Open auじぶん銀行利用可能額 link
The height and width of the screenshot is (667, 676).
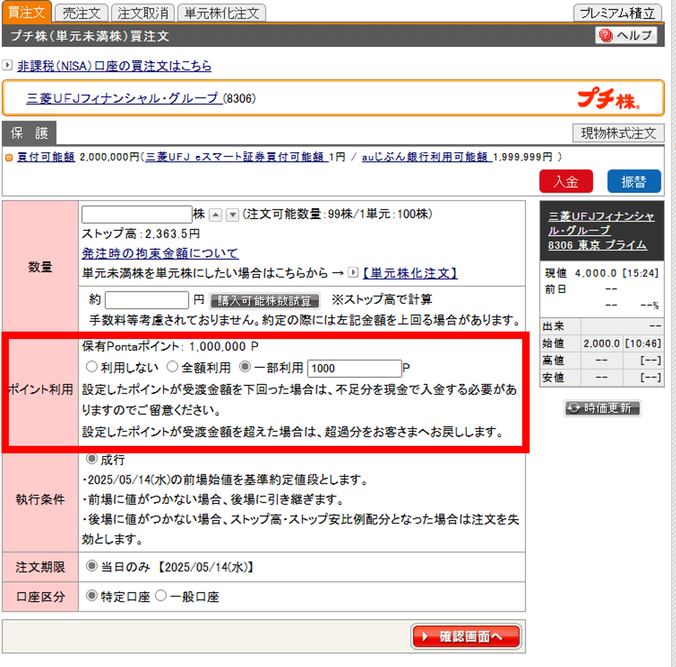427,157
